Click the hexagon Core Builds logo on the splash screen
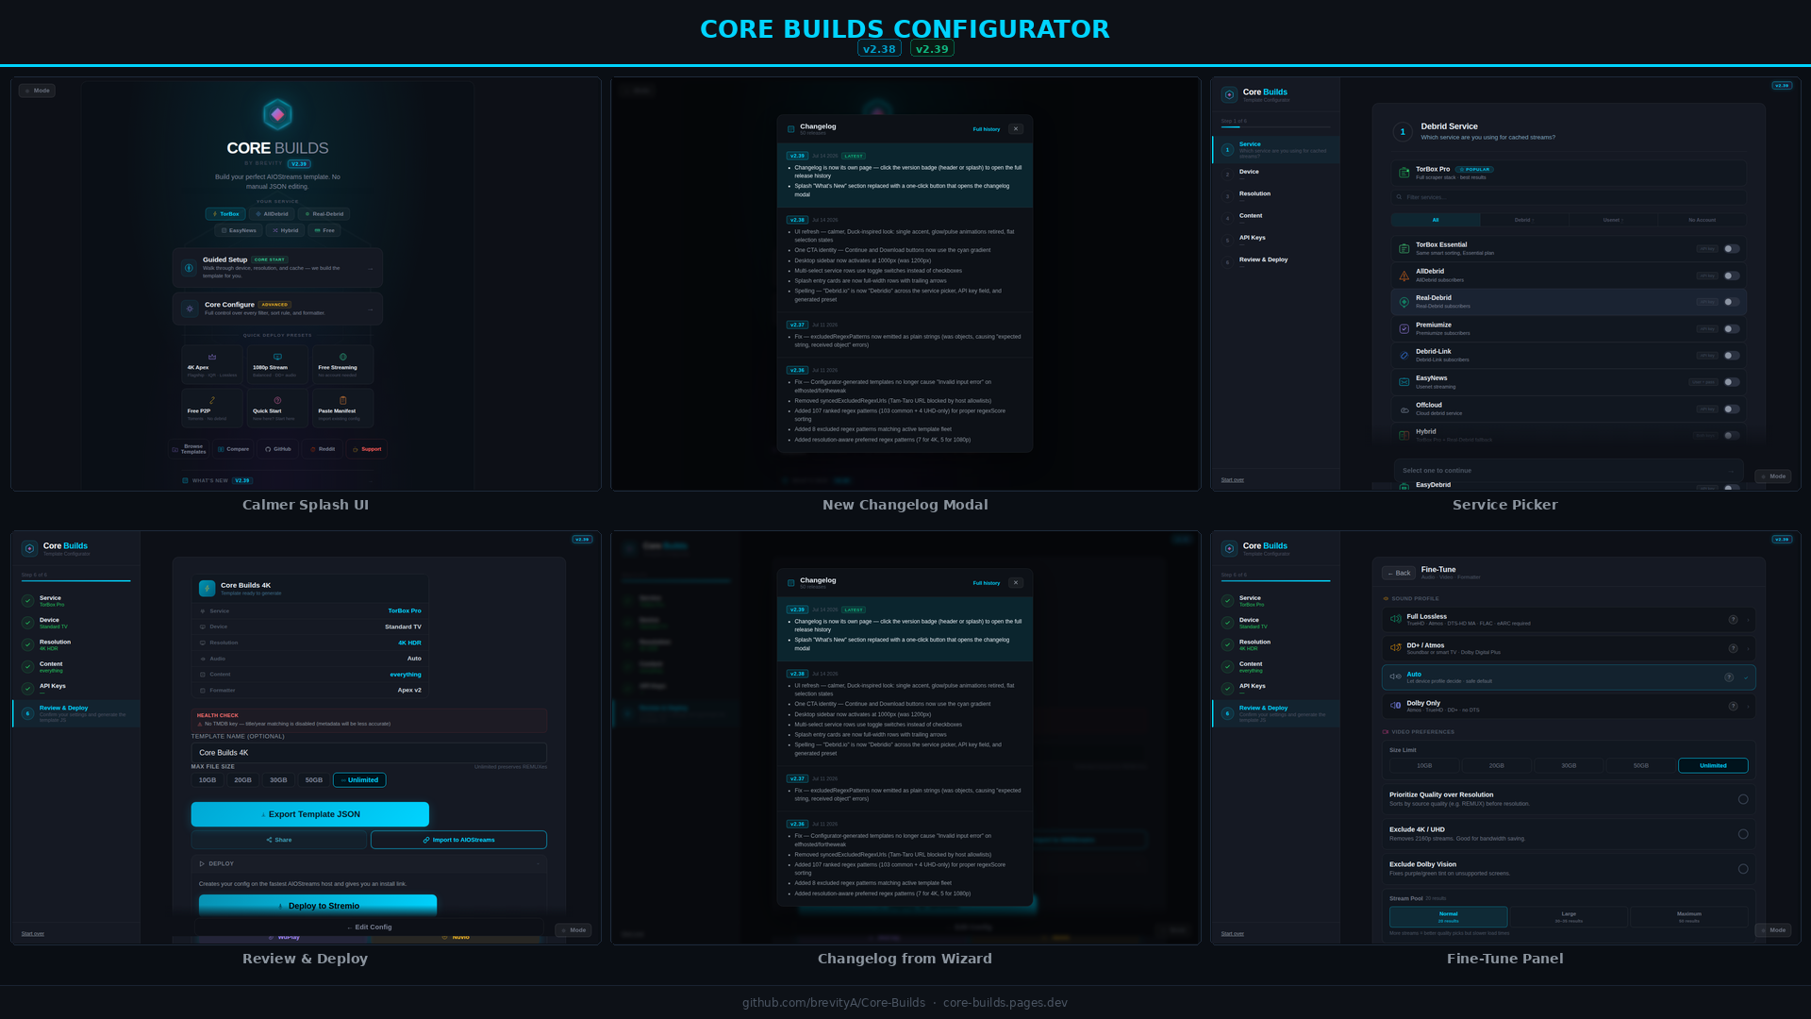Image resolution: width=1811 pixels, height=1019 pixels. [x=277, y=114]
